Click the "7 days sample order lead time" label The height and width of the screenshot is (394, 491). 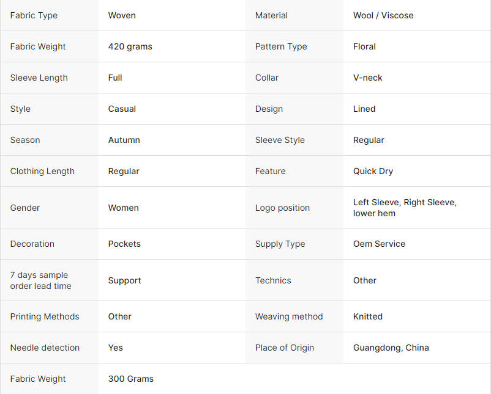coord(40,280)
